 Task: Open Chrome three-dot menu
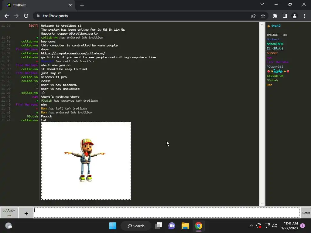[304, 16]
